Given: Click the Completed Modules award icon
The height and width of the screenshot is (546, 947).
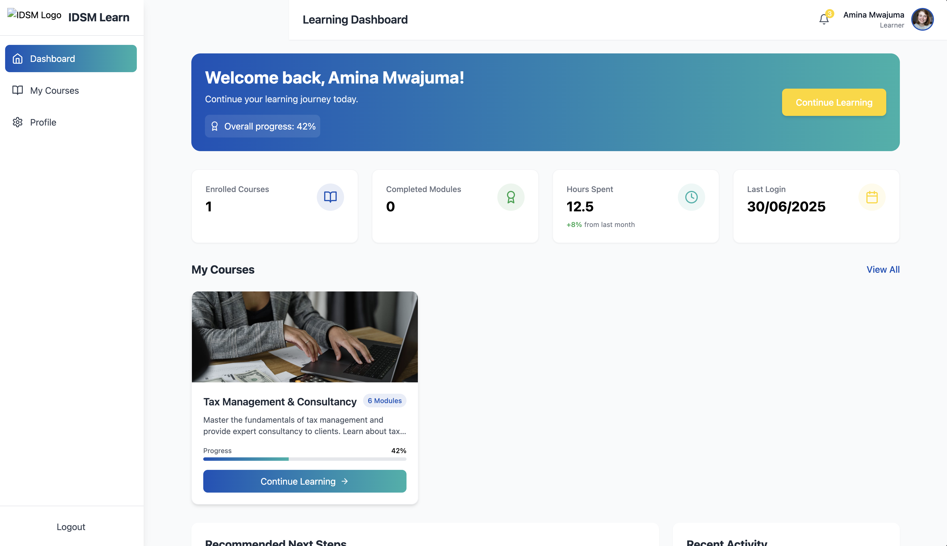Looking at the screenshot, I should pyautogui.click(x=511, y=197).
